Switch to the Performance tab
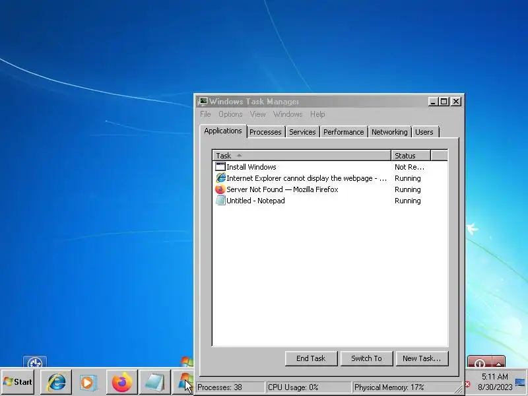Screen dimensions: 528x396 click(x=343, y=132)
